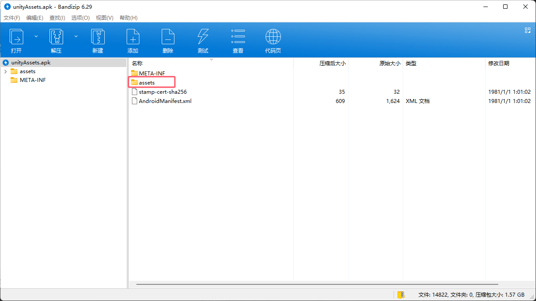Expand the assets node in folder tree
The image size is (536, 301).
(5, 71)
